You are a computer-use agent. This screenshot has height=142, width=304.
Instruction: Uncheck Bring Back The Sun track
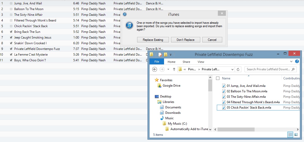click(11, 32)
